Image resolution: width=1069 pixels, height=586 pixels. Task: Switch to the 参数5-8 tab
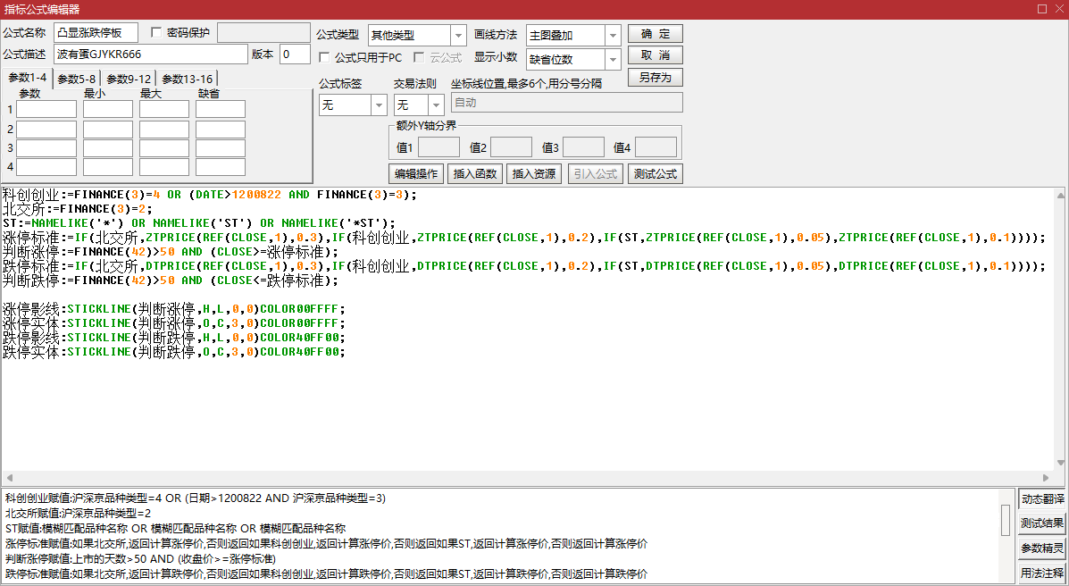click(76, 79)
